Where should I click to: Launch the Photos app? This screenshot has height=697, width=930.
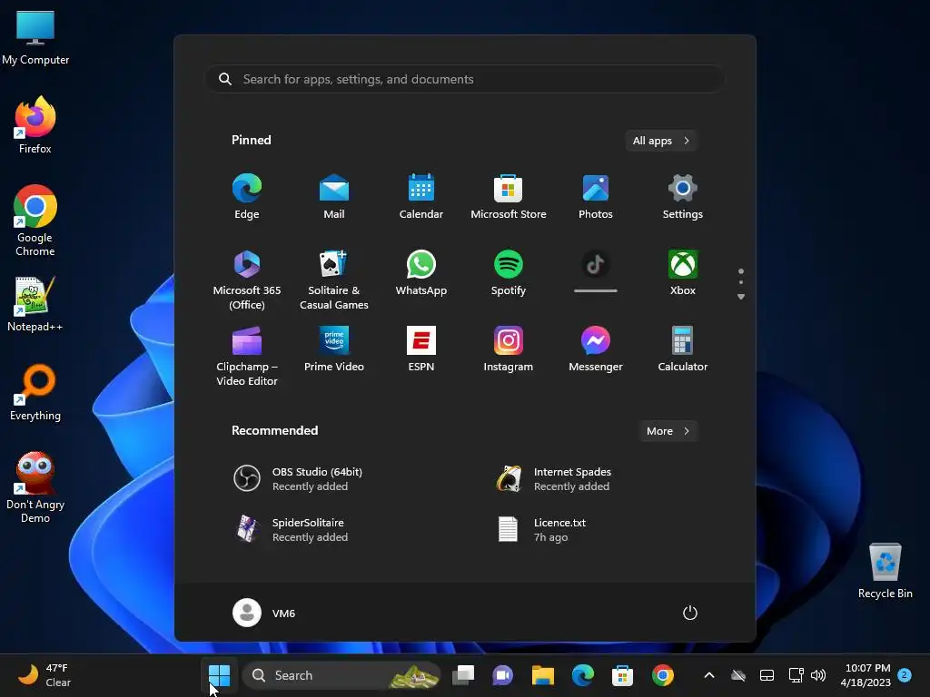click(596, 196)
